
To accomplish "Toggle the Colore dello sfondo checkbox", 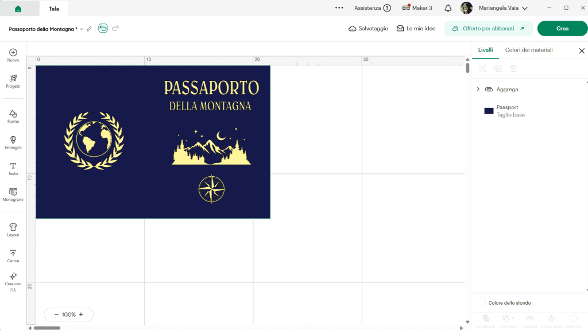I will pyautogui.click(x=482, y=302).
